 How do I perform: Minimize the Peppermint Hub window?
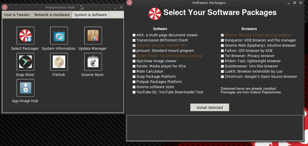click(115, 8)
